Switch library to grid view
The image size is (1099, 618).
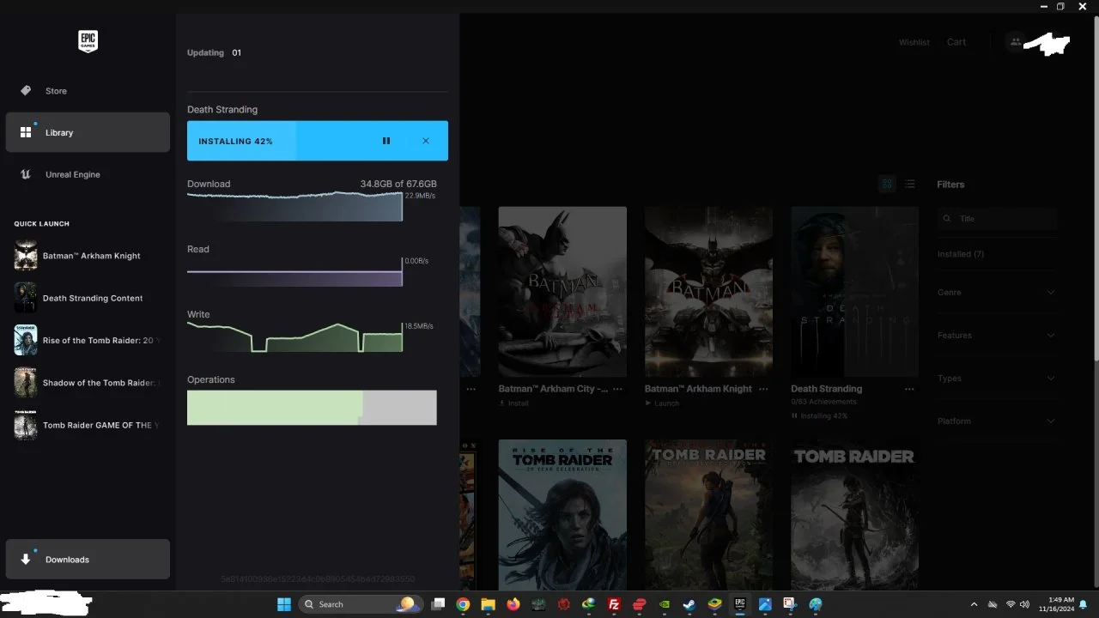pos(887,184)
